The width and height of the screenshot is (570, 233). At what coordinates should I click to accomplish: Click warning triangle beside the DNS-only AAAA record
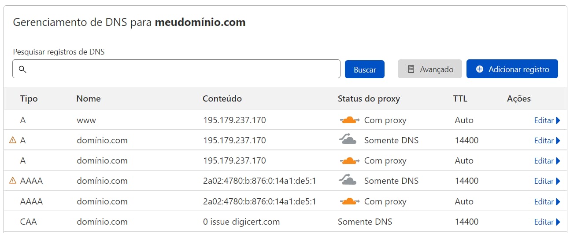pyautogui.click(x=13, y=181)
